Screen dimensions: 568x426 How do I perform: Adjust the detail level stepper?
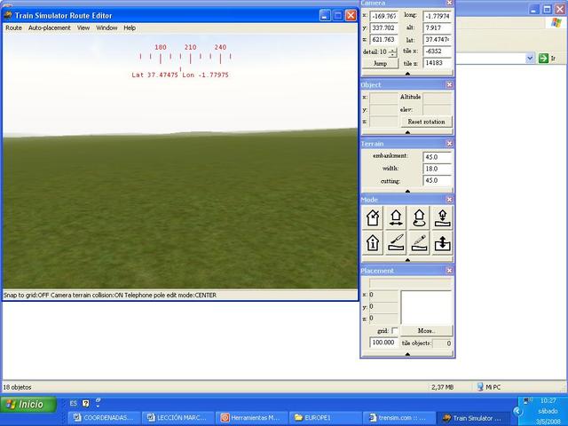coord(393,52)
